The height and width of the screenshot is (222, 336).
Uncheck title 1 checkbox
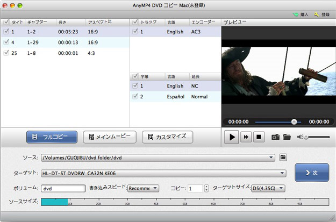pos(6,32)
